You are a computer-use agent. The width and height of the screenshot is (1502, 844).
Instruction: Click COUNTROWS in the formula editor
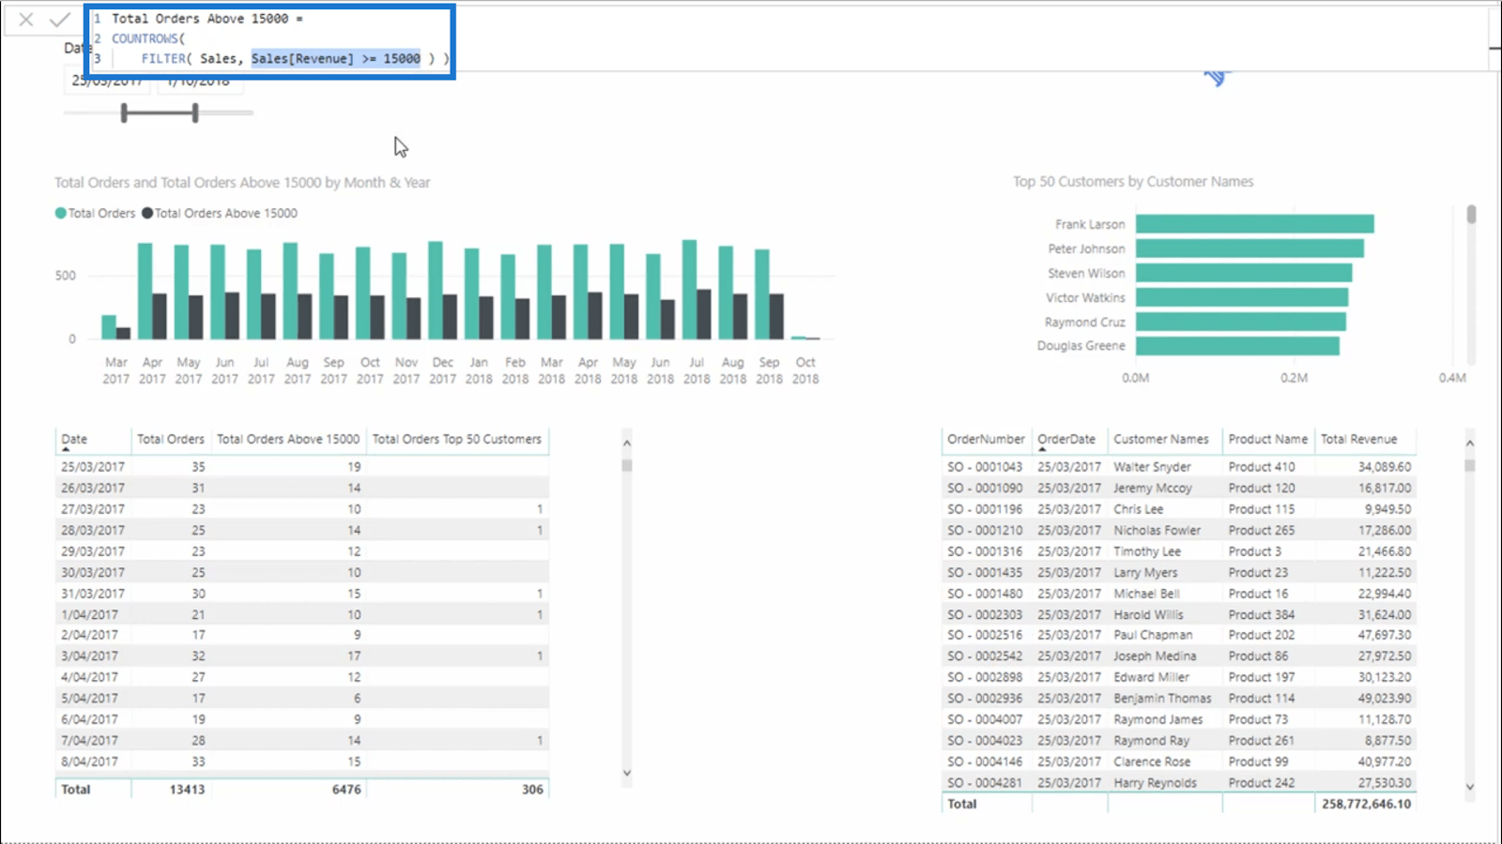(146, 38)
